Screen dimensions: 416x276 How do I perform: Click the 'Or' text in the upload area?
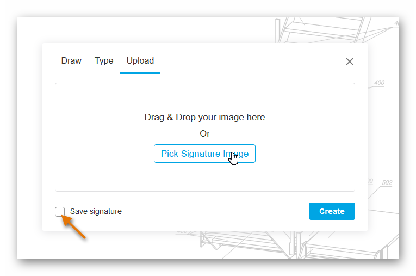[x=204, y=133]
